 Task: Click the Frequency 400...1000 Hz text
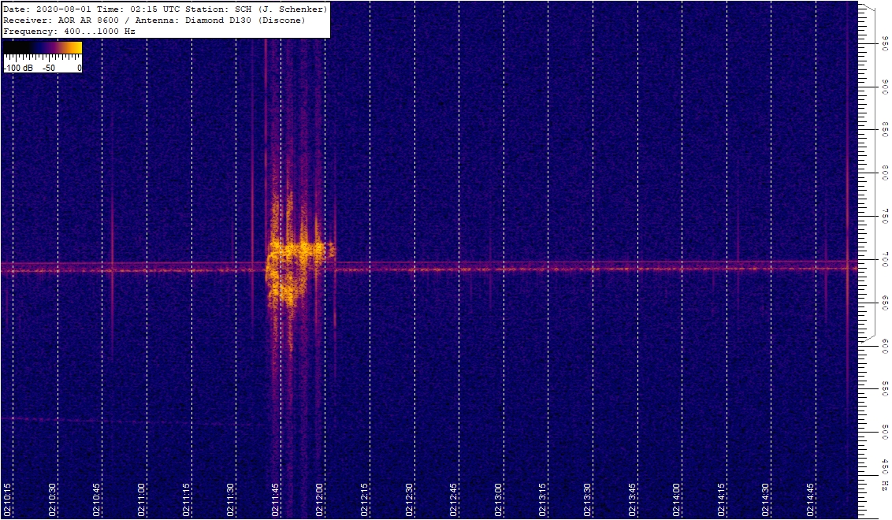69,32
